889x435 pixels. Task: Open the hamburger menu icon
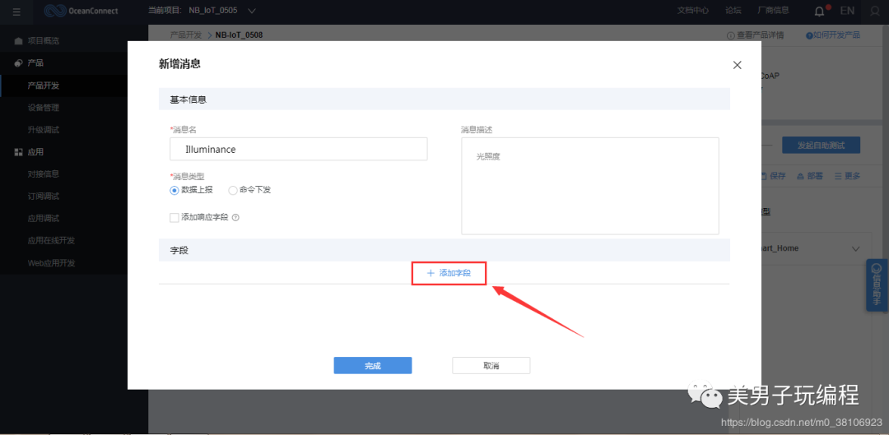pos(16,11)
